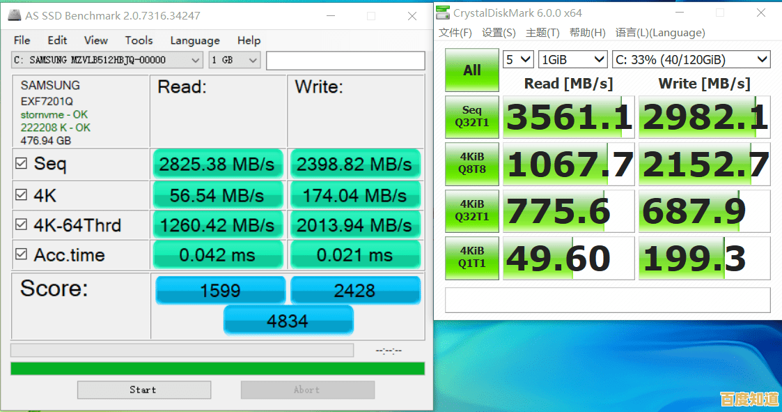782x412 pixels.
Task: Click the empty text field in CrystalDiskMark
Action: [x=607, y=300]
